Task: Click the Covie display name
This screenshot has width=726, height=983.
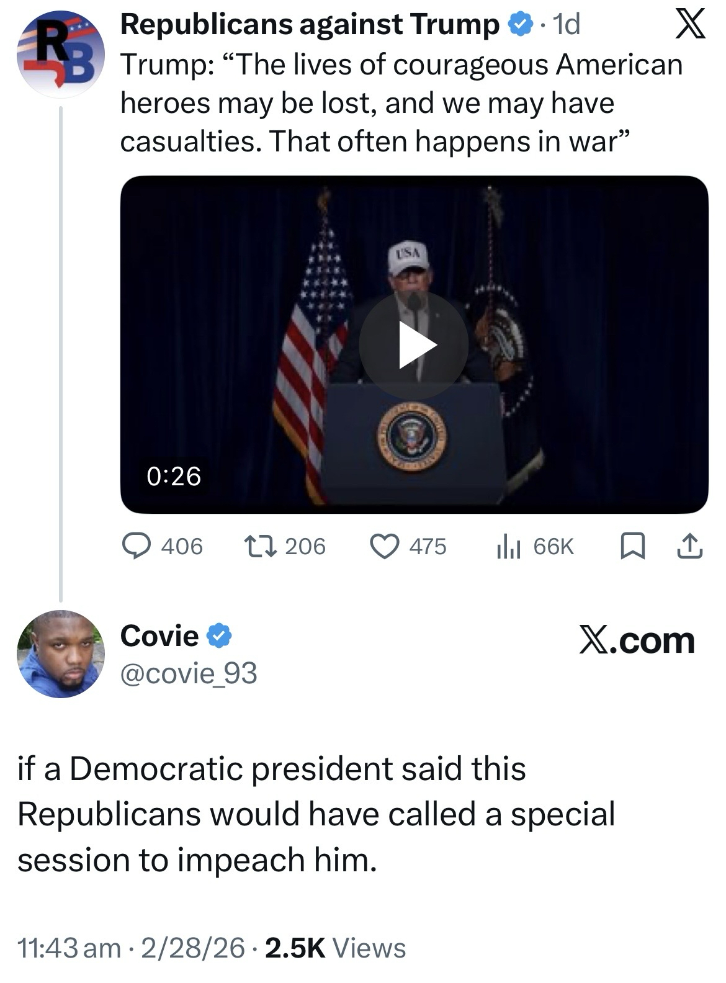Action: pyautogui.click(x=159, y=635)
